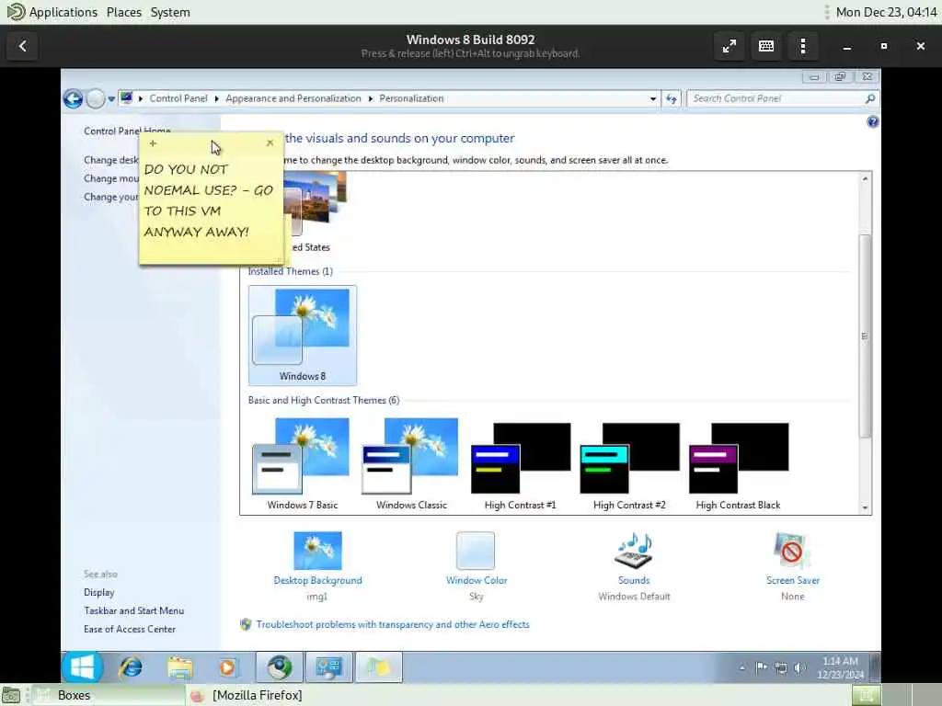Image resolution: width=942 pixels, height=706 pixels.
Task: Click the Back arrow in Control Panel
Action: [x=74, y=98]
